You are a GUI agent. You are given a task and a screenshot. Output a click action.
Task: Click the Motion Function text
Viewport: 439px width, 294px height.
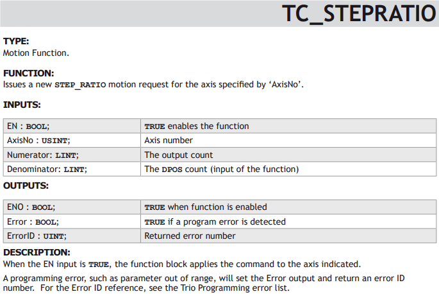[36, 53]
